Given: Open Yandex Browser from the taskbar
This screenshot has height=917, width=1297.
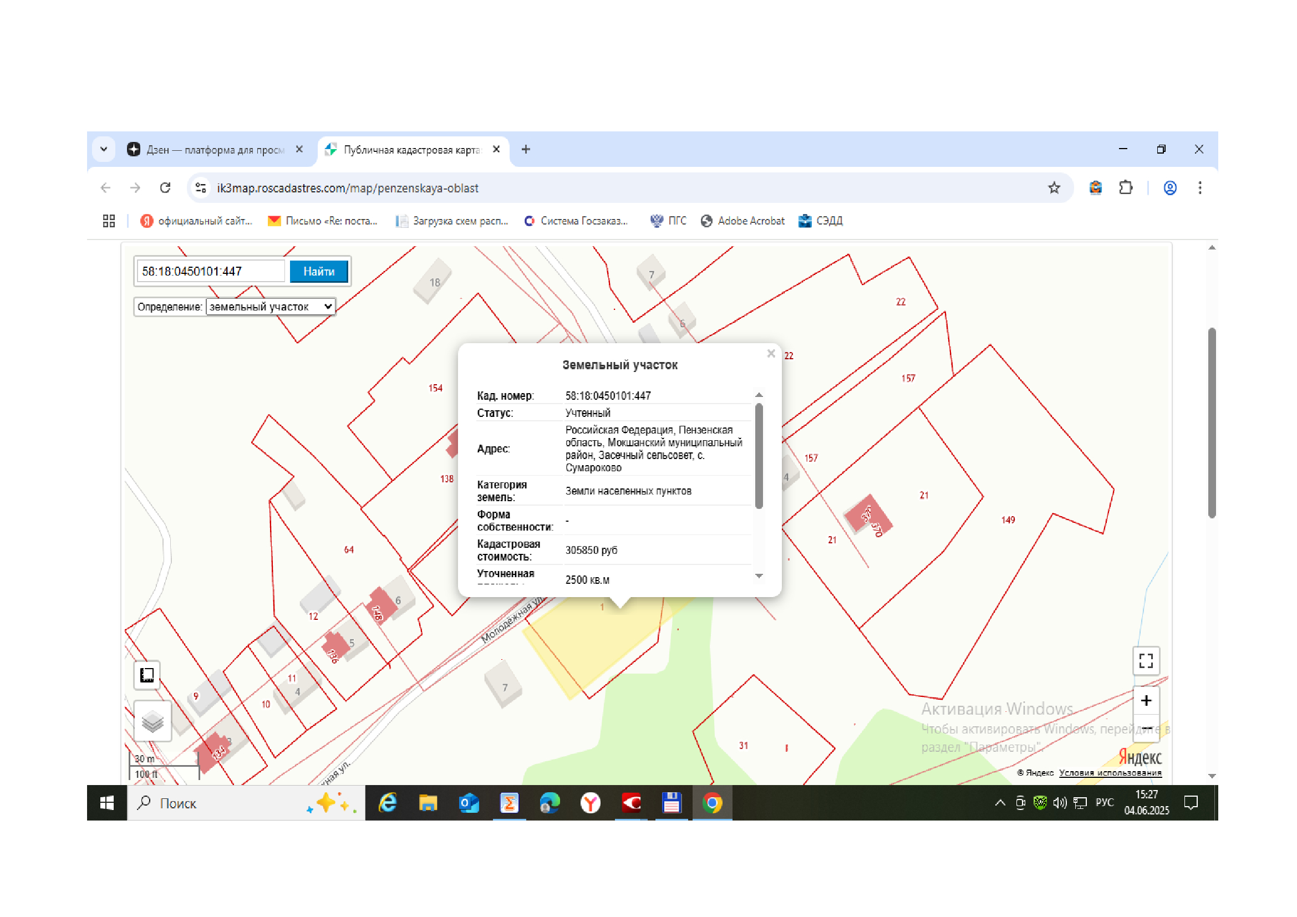Looking at the screenshot, I should point(591,802).
